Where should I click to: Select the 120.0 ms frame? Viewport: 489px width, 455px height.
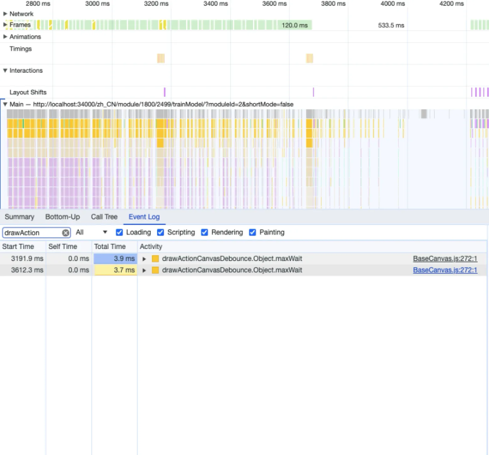tap(294, 25)
